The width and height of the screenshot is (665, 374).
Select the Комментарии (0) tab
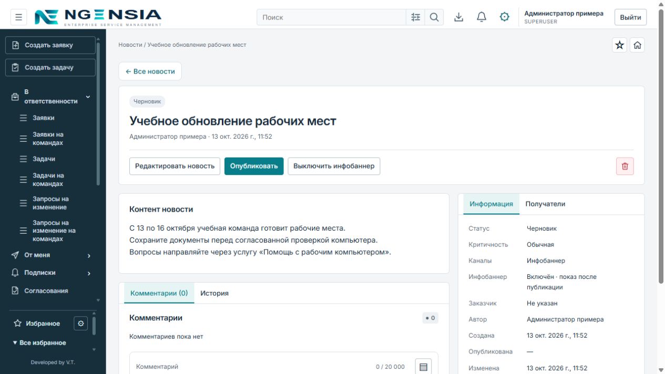coord(159,293)
